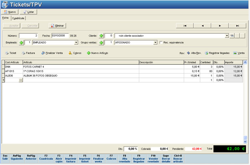Click F4 Imprimir factura shortcut
Viewport: 250px width, 165px height.
(x=71, y=159)
